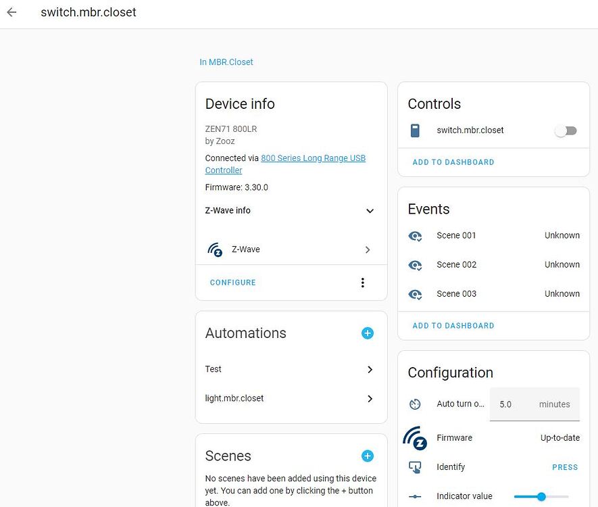
Task: Click the Firmware Z-Wave icon
Action: coord(414,438)
